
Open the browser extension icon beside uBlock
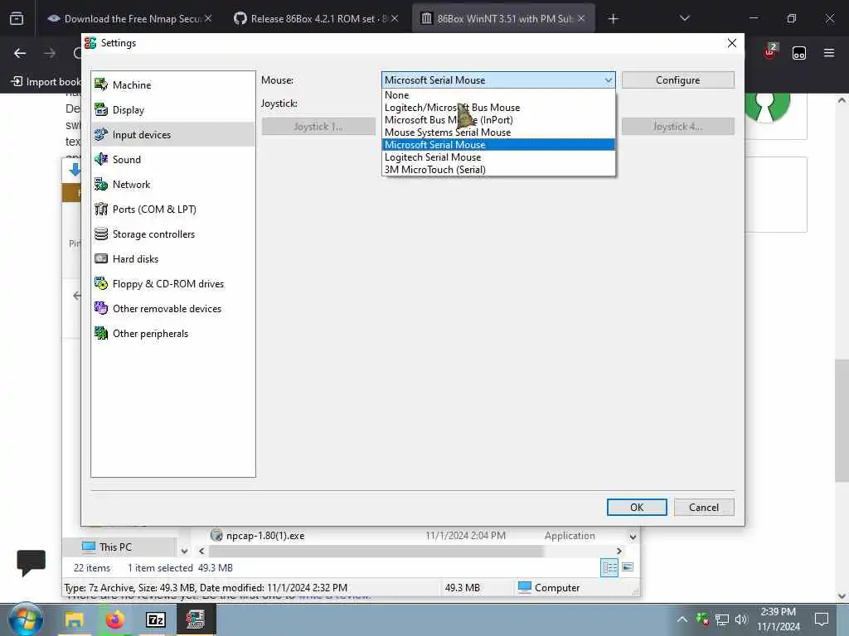point(799,53)
